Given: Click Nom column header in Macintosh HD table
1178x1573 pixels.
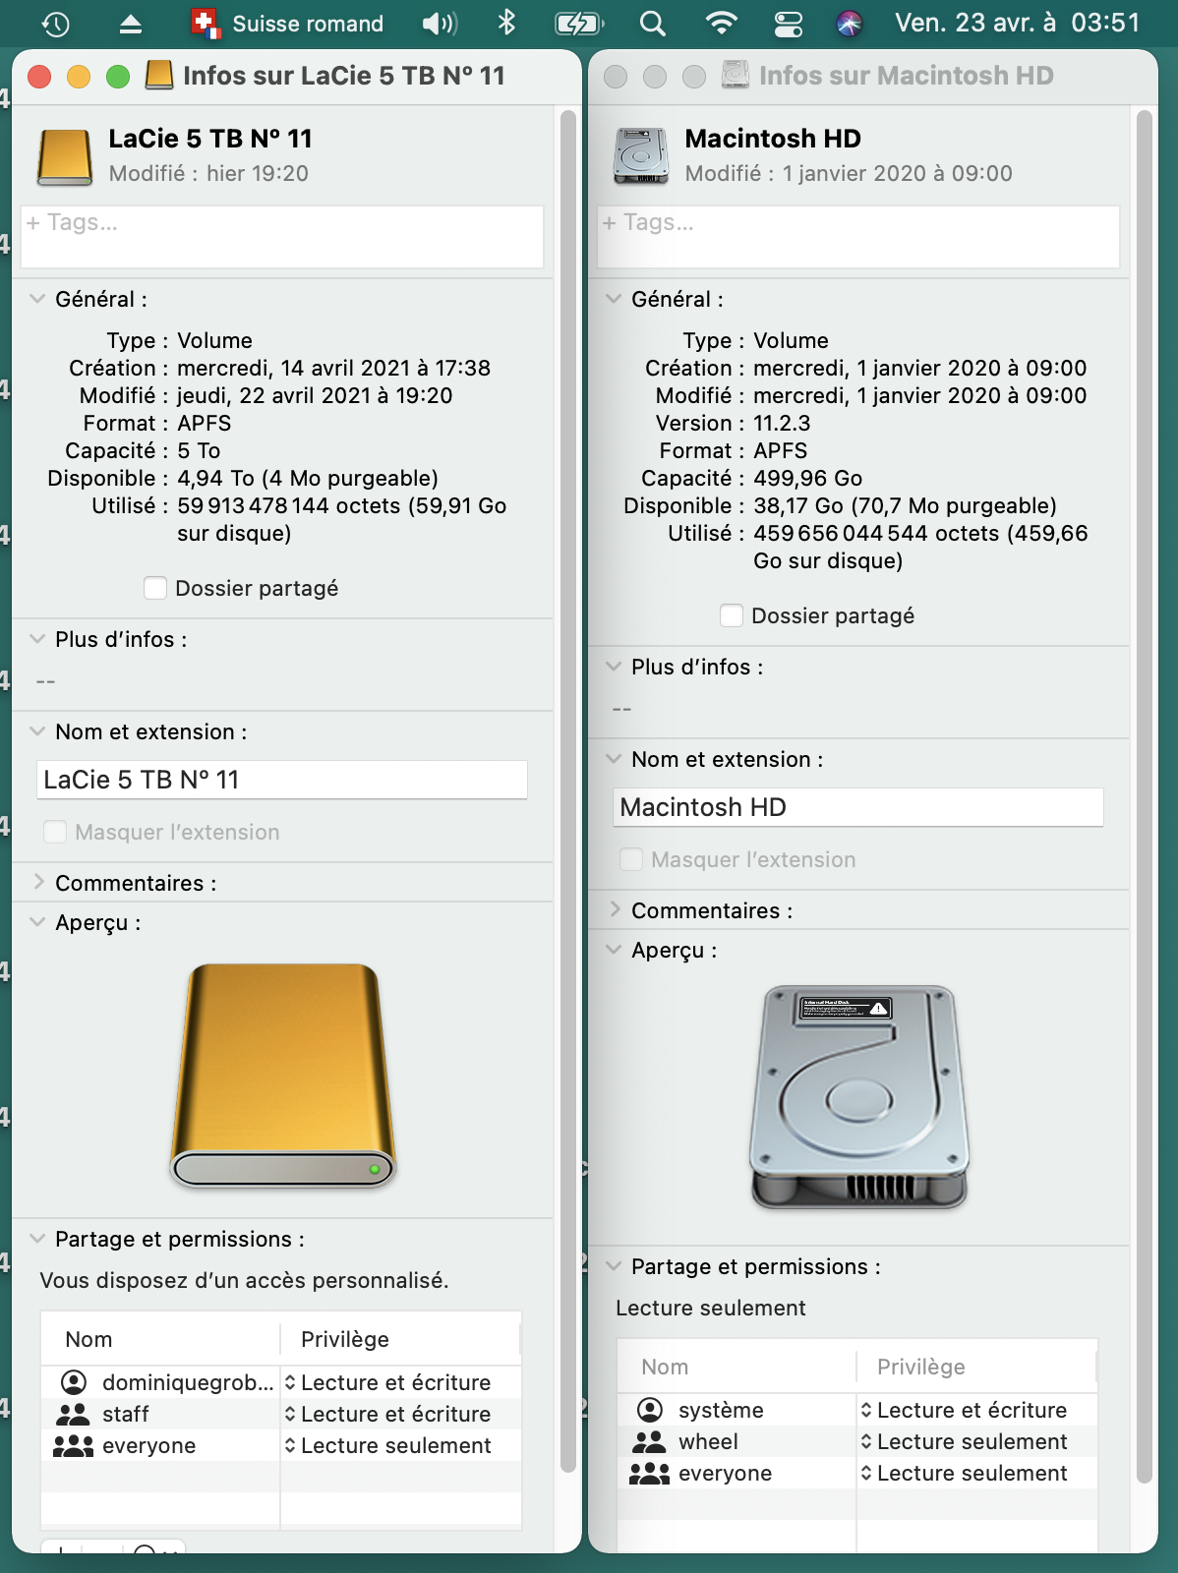Looking at the screenshot, I should (736, 1367).
